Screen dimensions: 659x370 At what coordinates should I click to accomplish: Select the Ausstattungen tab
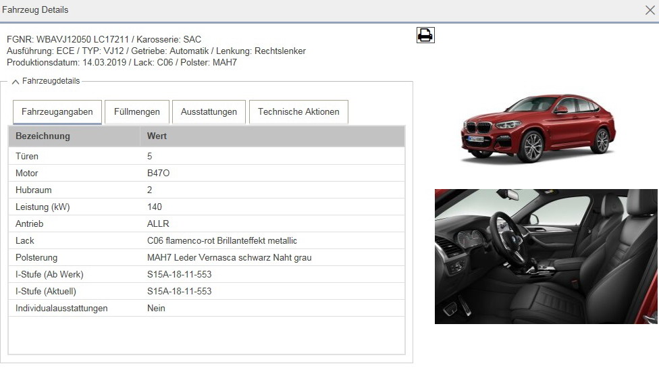(209, 112)
